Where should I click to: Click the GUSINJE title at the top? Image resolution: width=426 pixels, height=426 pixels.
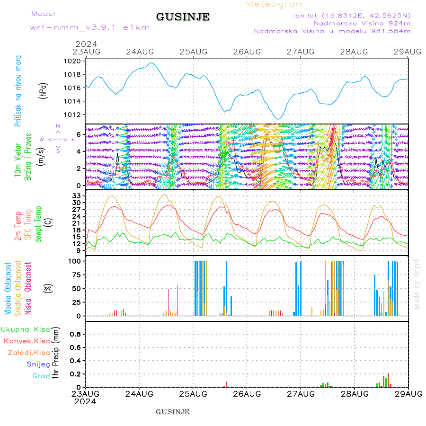[x=183, y=17]
